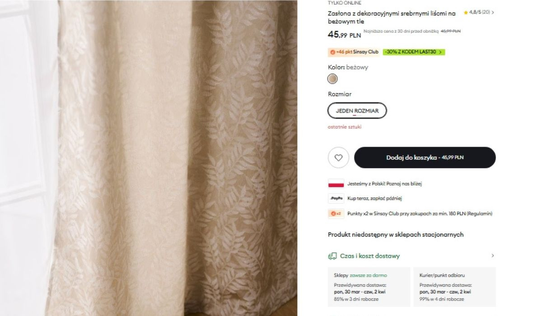
Task: Click Jesteśmy z Polski! Poznaj nas bliżej
Action: 384,184
